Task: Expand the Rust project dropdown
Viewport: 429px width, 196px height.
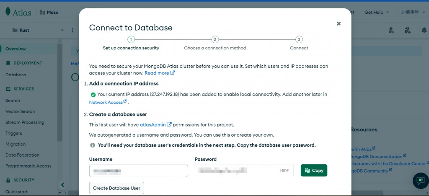Action: point(62,30)
